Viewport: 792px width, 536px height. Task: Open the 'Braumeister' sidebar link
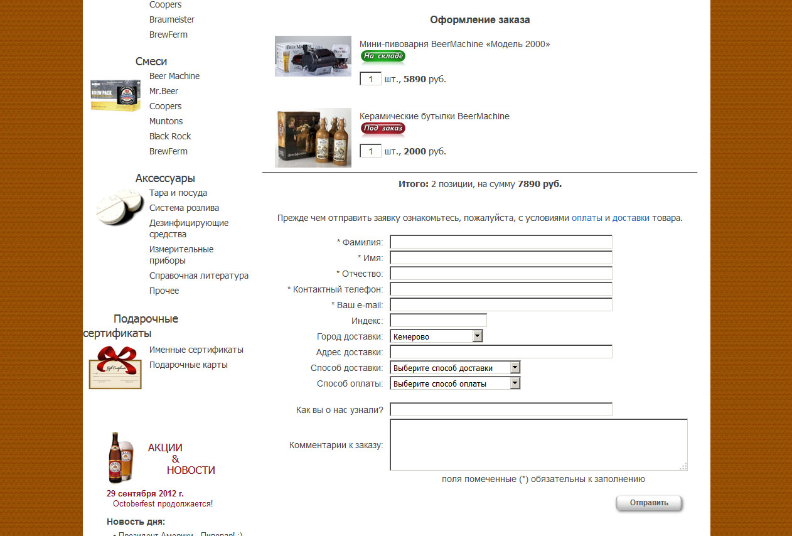click(172, 19)
